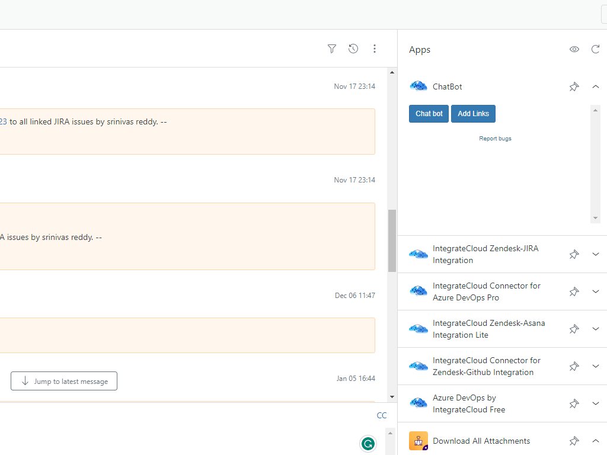Screen dimensions: 607x455
Task: Pin the ChatBot app
Action: 574,87
